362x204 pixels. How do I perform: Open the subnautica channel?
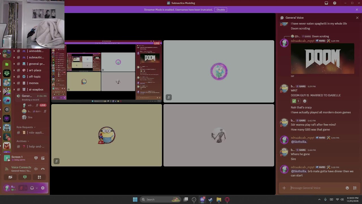(31, 58)
